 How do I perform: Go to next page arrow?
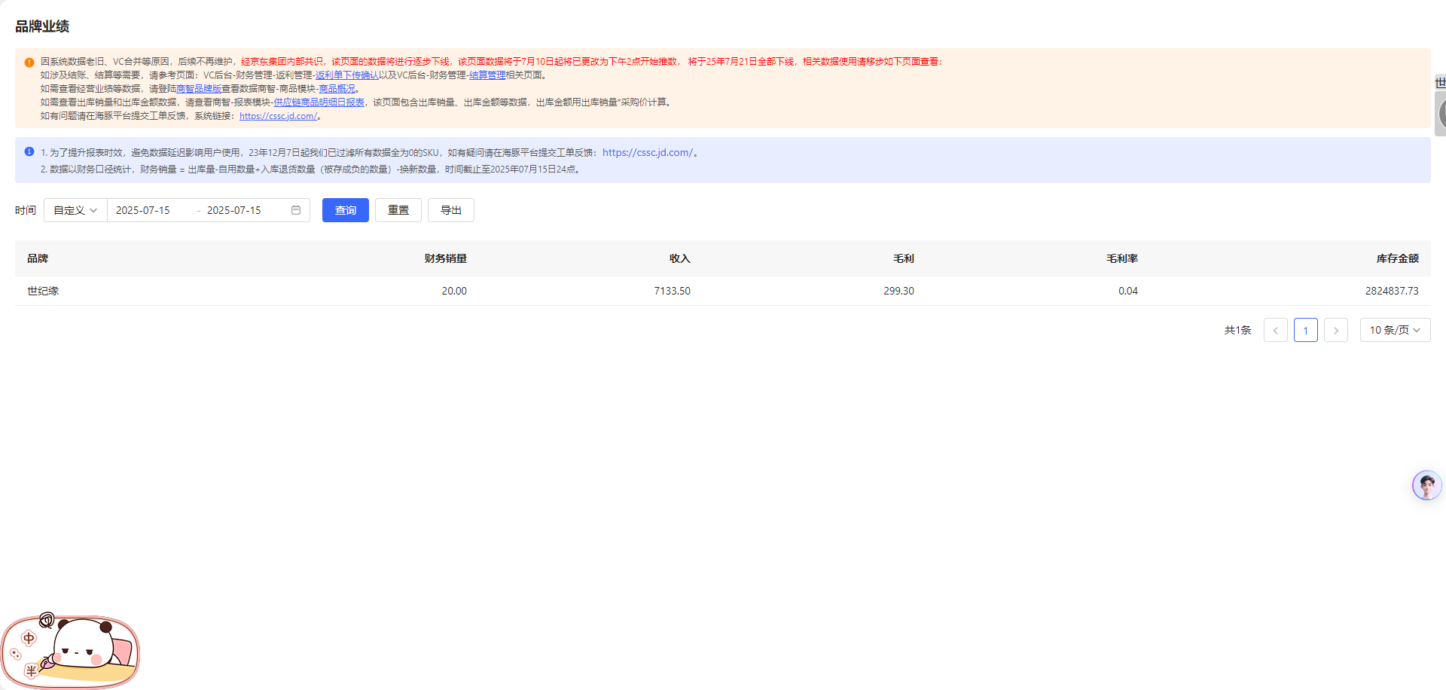pos(1335,330)
